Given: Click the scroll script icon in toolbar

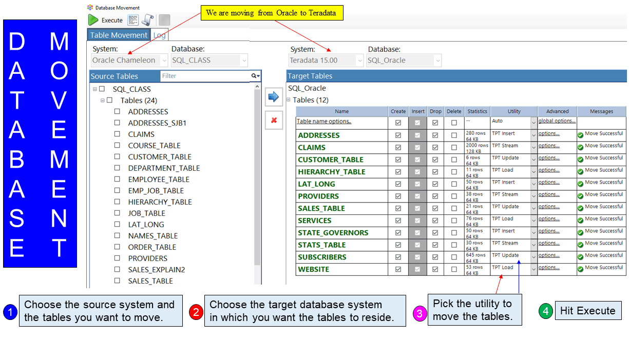Looking at the screenshot, I should click(x=148, y=20).
